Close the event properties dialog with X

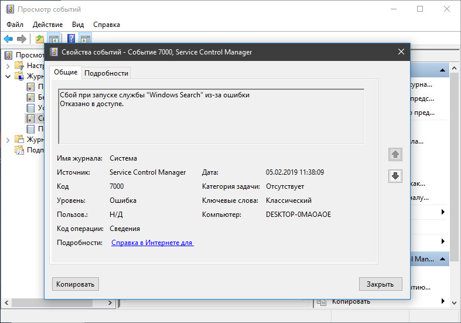[401, 52]
